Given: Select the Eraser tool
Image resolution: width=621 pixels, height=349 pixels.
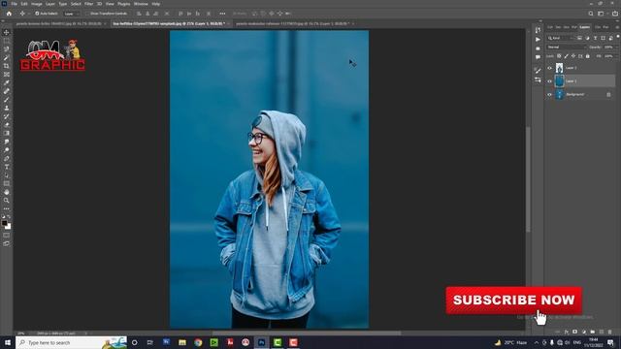Looking at the screenshot, I should pyautogui.click(x=7, y=125).
